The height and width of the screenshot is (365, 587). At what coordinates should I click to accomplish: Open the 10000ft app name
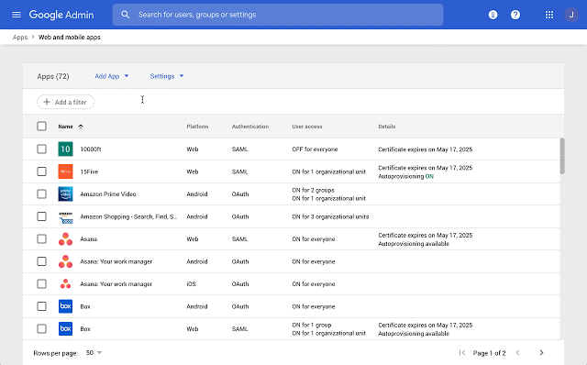click(x=91, y=149)
